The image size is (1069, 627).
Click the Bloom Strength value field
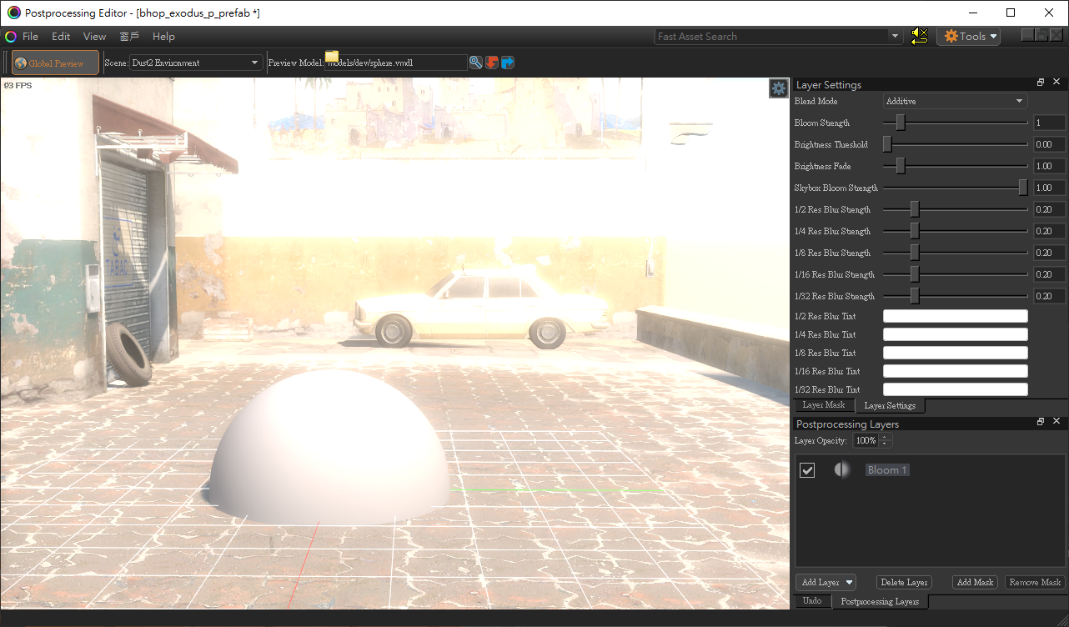tap(1049, 123)
